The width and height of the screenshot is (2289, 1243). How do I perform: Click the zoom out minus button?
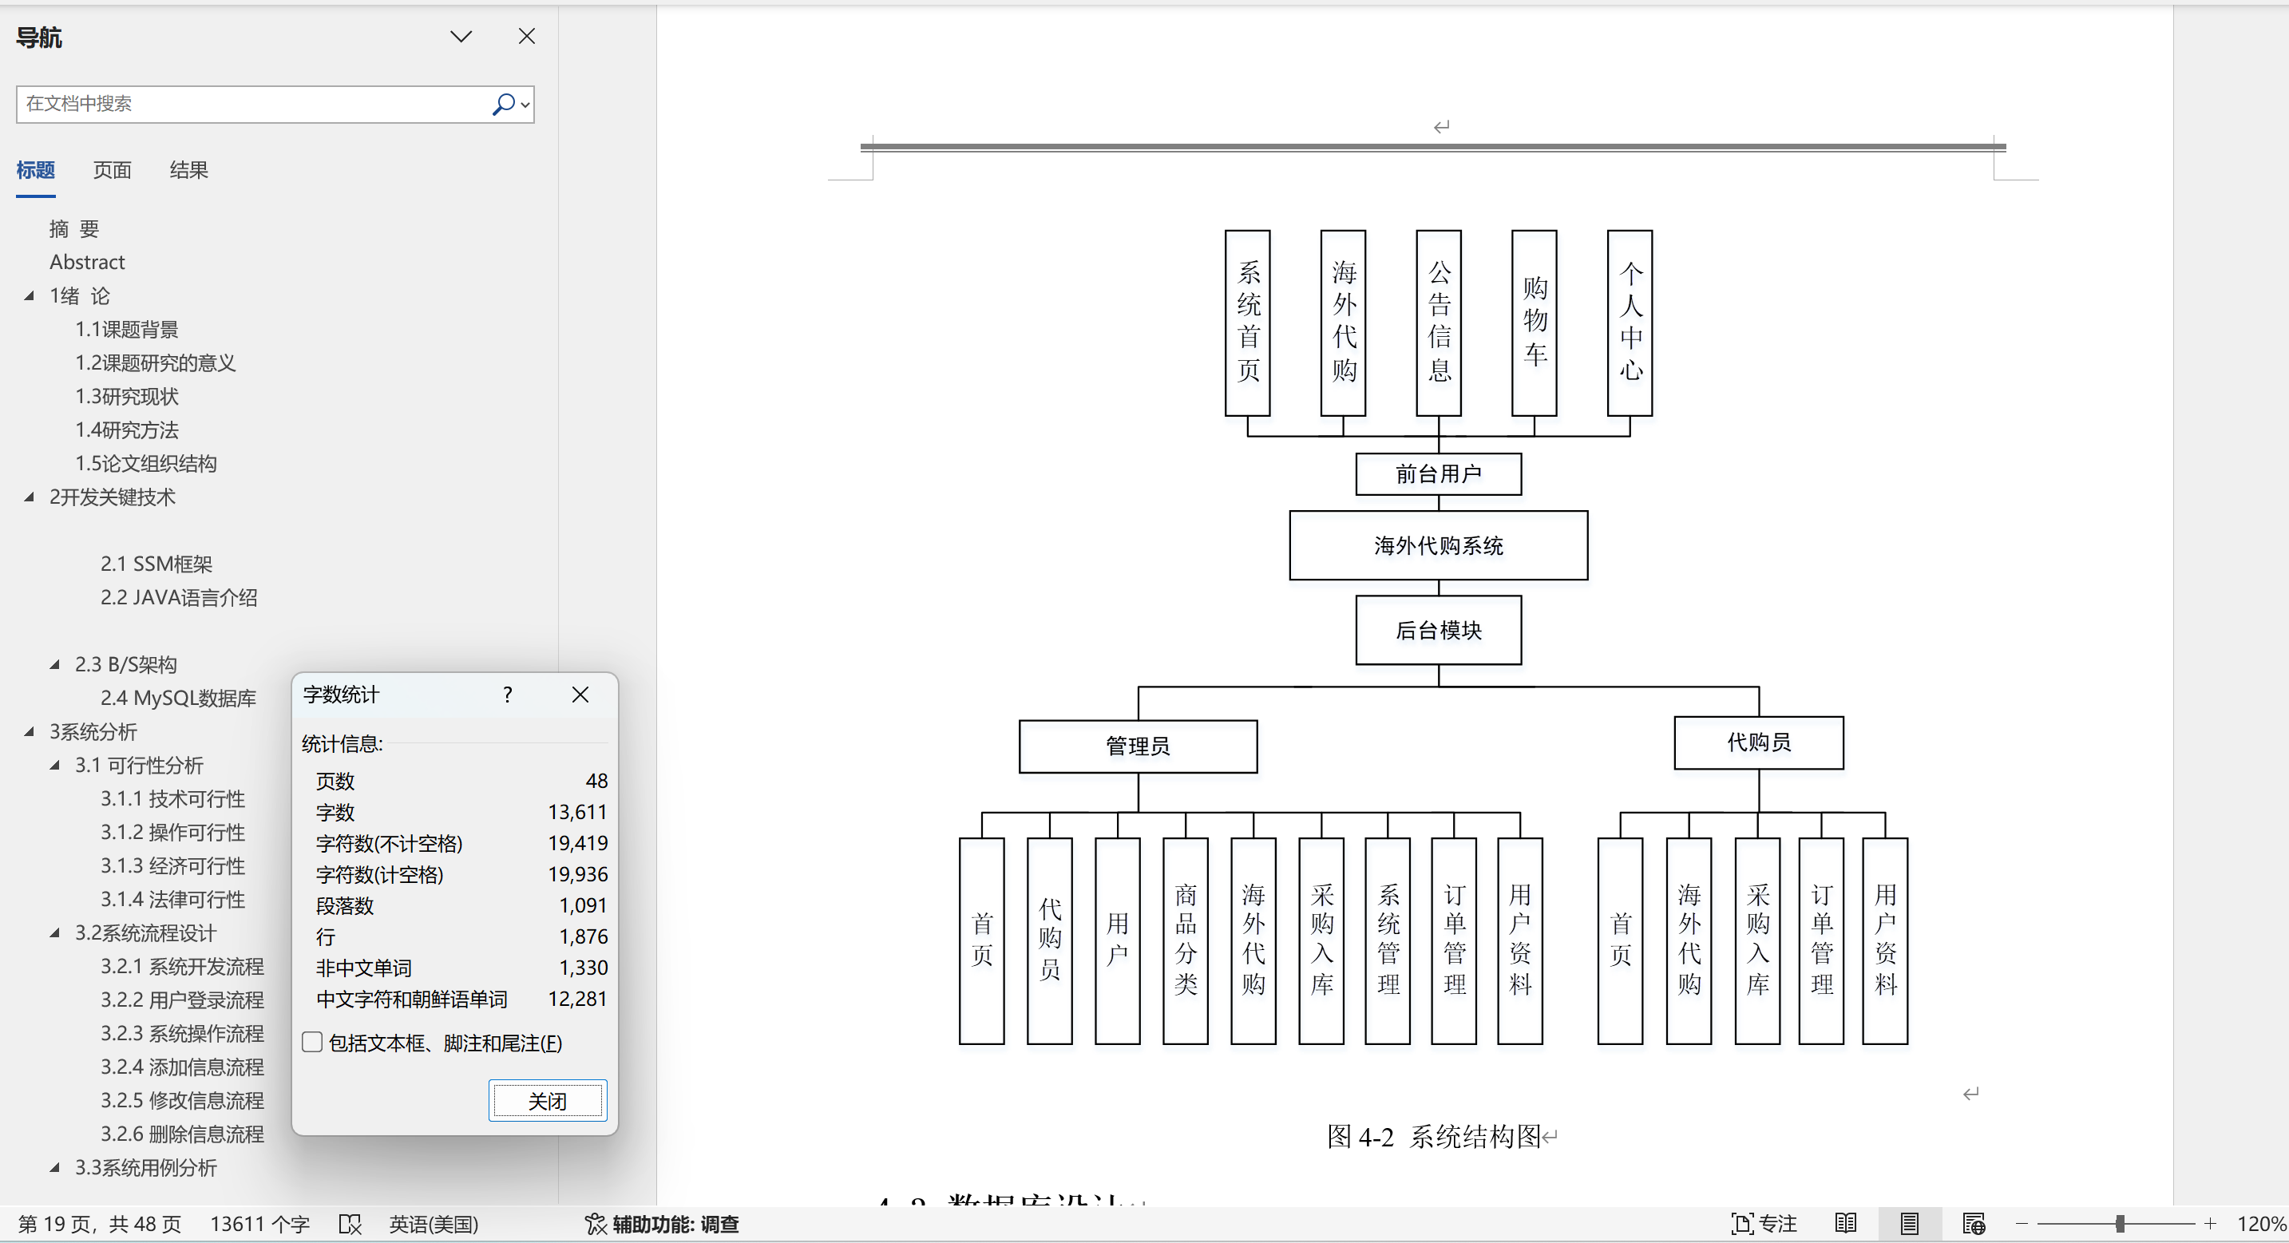[x=2022, y=1225]
